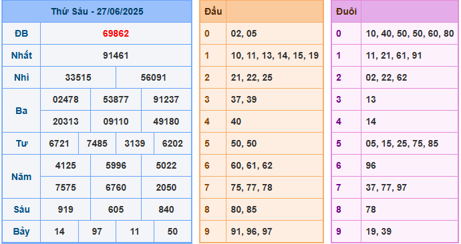Click Sáu prize number 840

tap(166, 209)
